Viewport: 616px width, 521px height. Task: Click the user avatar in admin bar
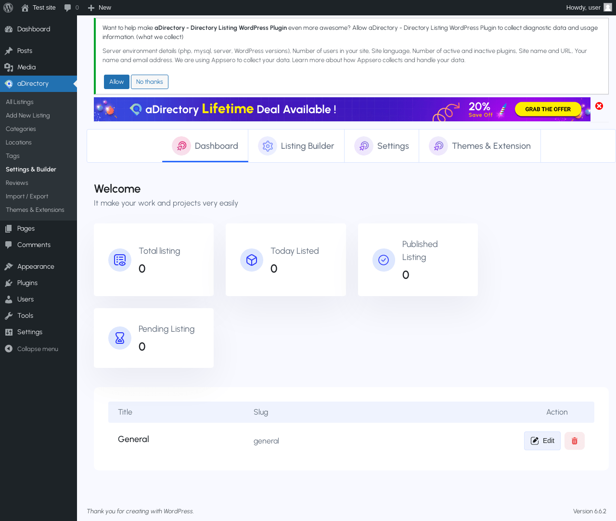(x=608, y=7)
